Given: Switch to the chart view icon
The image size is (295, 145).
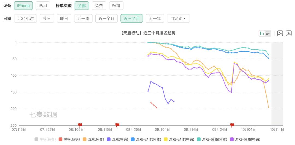Looking at the screenshot, I should coord(262,33).
